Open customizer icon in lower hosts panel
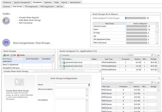The image size is (162, 112). click(158, 82)
